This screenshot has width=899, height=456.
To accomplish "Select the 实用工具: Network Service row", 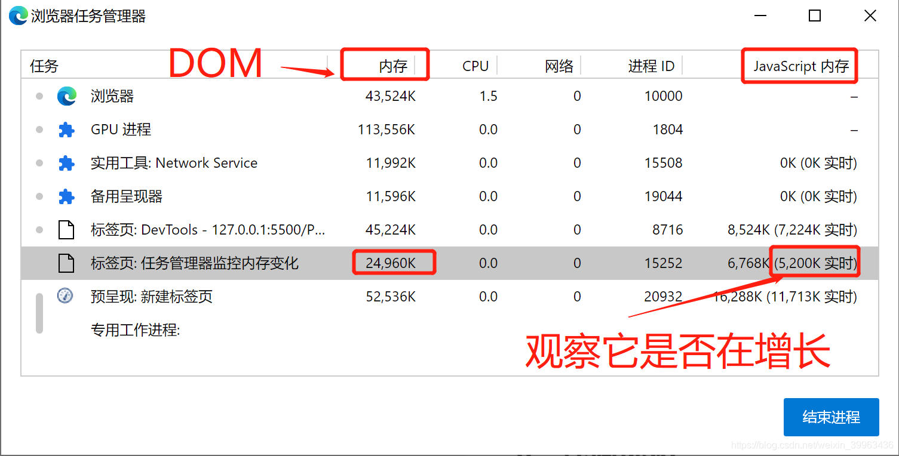I will point(450,163).
